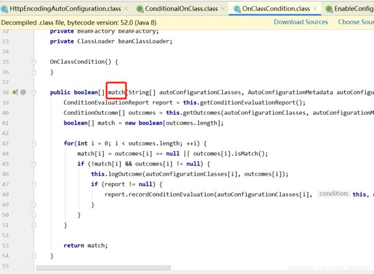Viewport: 374px width, 274px height.
Task: Click line number 43 in gutter
Action: (6, 144)
